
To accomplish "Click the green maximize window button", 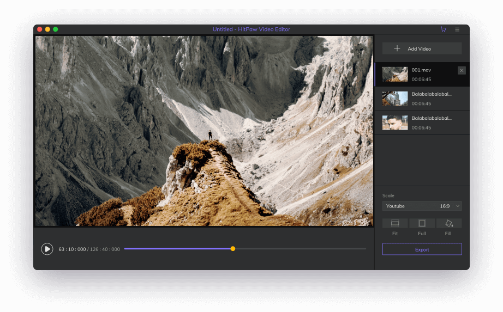I will point(56,29).
